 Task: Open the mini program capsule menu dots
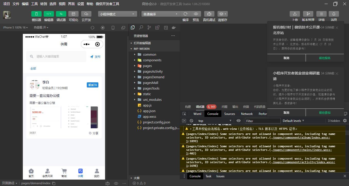point(87,44)
